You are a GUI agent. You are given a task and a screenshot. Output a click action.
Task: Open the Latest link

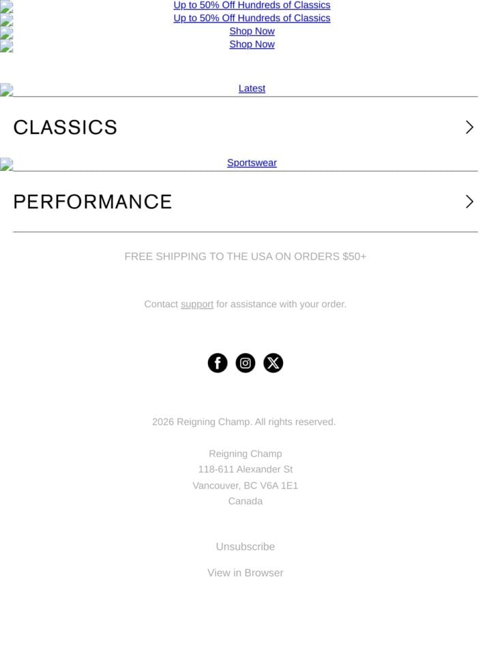252,89
